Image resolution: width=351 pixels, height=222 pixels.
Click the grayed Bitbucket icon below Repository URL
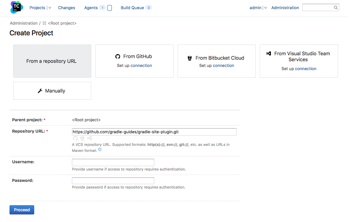pos(82,138)
